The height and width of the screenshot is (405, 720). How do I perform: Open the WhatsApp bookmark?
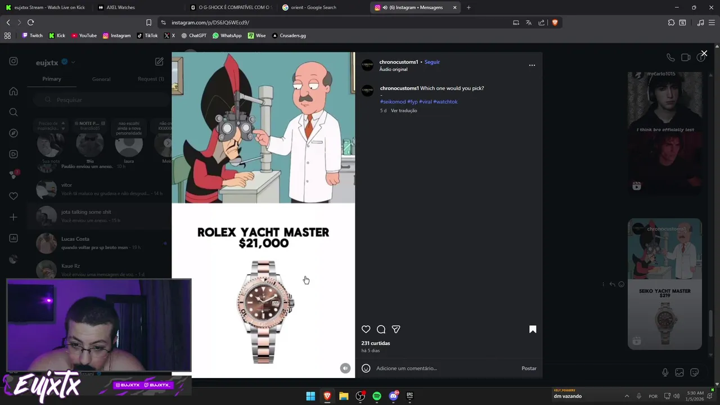pos(227,35)
